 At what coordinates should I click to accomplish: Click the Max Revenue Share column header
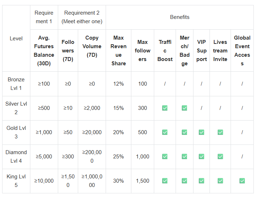118,50
